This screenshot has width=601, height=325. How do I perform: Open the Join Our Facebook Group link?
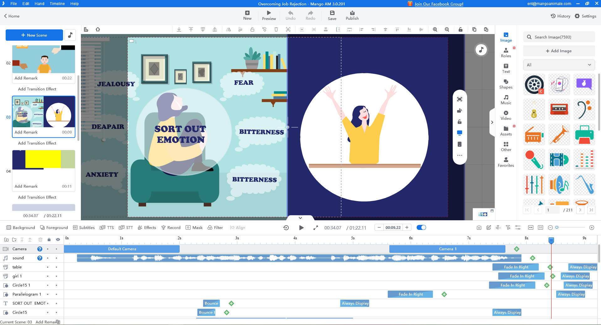tap(439, 4)
